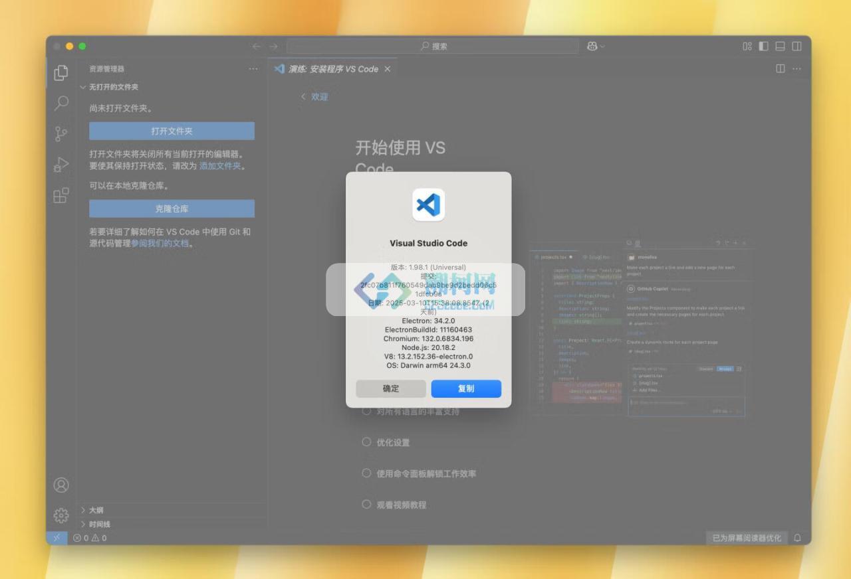Viewport: 851px width, 579px height.
Task: Open the Copilot dropdown arrow
Action: click(x=602, y=46)
